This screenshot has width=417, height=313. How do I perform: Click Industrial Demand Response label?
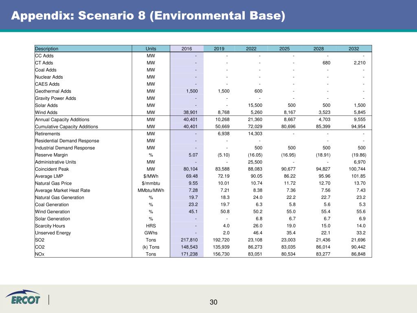click(65, 148)
